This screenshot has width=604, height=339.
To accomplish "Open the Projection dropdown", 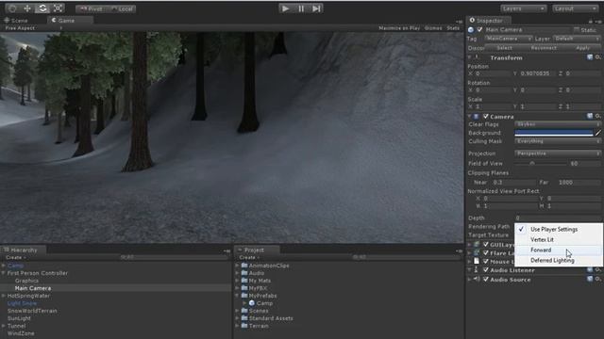I will (x=558, y=153).
